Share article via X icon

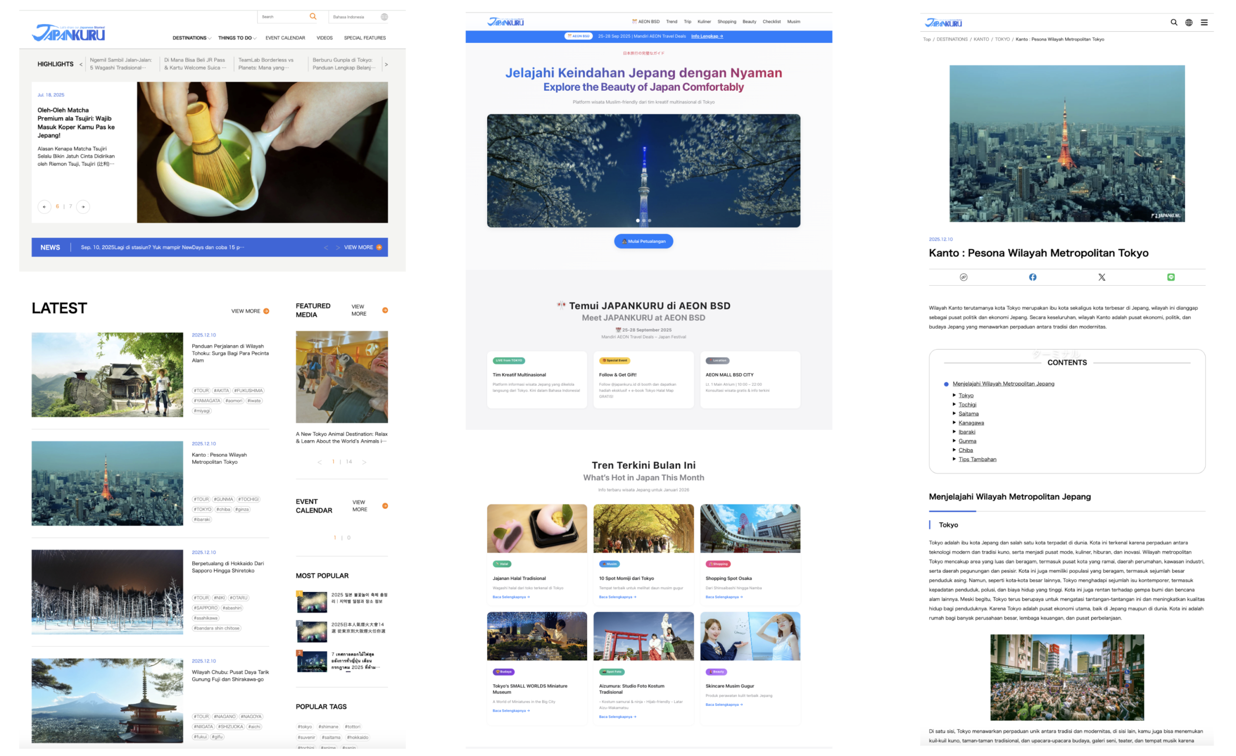click(x=1102, y=278)
